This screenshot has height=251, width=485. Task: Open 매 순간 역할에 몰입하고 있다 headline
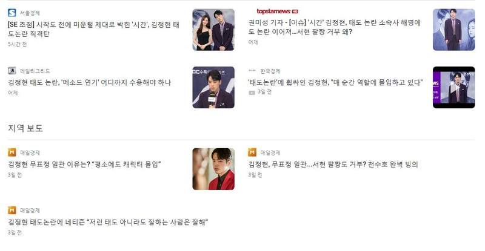click(335, 82)
